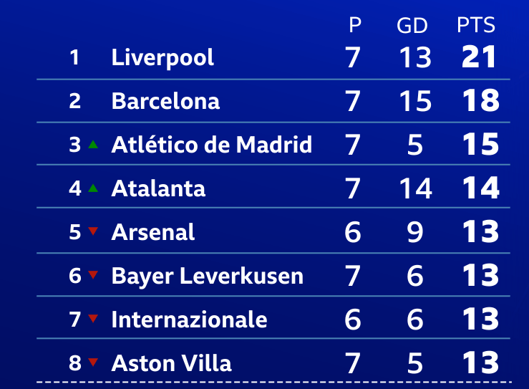Click Barcelona's goal difference of 15

coord(414,101)
